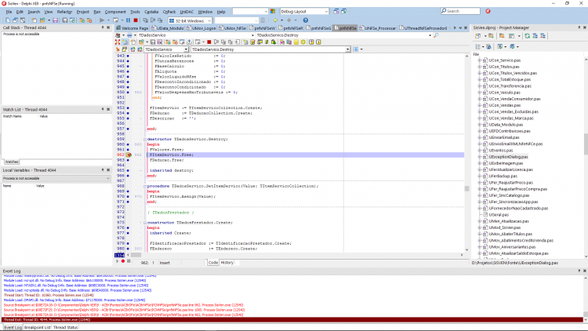Click the desktop layout icon beside Debug Layout
This screenshot has height=331, width=588.
(x=336, y=11)
